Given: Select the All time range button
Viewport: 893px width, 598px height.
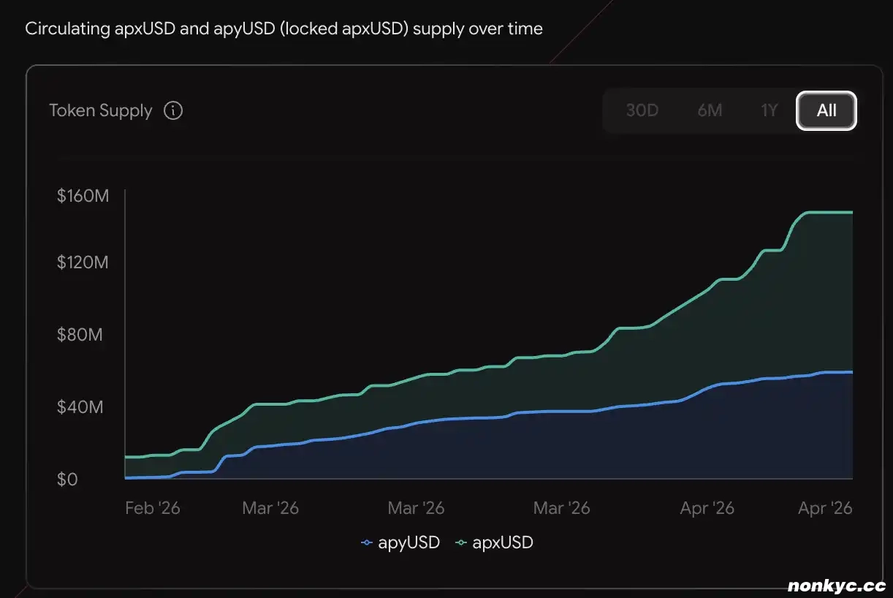Looking at the screenshot, I should [826, 111].
